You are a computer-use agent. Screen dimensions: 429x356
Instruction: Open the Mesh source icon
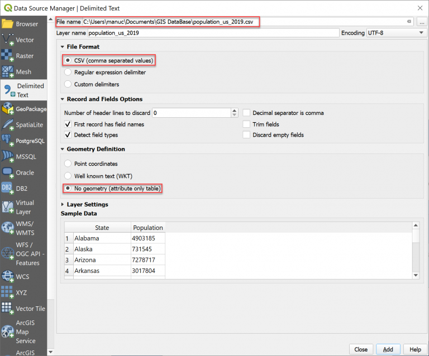coord(7,72)
